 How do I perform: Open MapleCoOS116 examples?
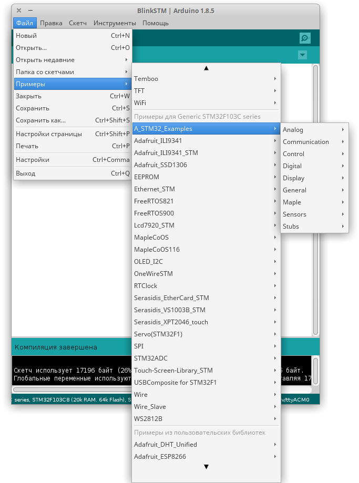pyautogui.click(x=206, y=249)
